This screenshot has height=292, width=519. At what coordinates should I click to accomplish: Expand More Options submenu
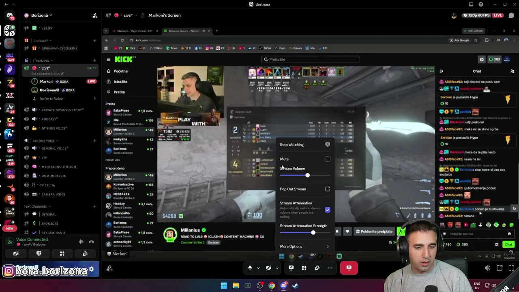(305, 246)
